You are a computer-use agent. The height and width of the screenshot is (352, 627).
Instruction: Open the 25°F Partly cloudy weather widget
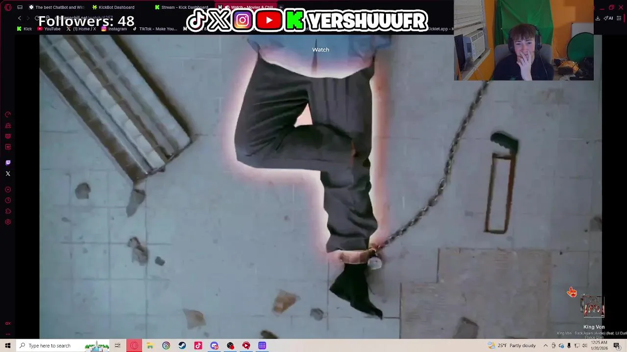512,346
